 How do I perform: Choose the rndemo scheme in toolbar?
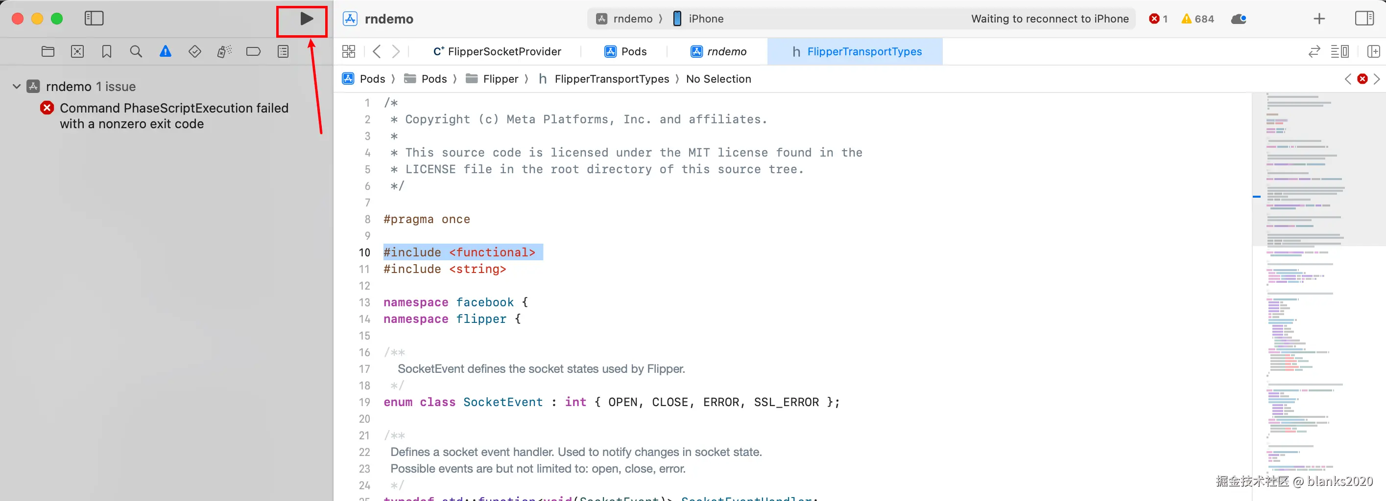tap(624, 19)
